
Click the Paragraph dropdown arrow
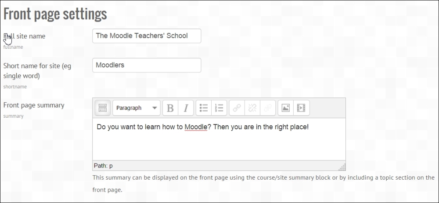point(154,108)
